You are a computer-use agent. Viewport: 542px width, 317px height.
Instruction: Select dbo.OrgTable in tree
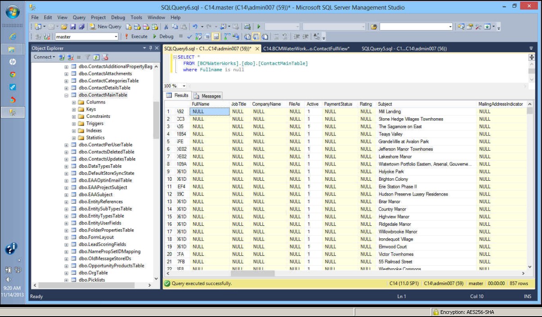tap(93, 273)
